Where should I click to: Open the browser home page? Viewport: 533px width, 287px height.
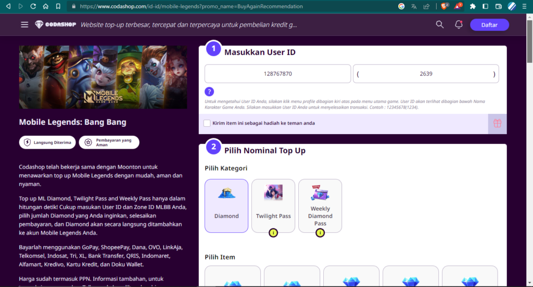tap(46, 6)
